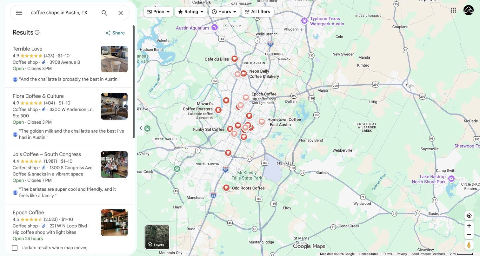480x256 pixels.
Task: Click Lake Bastrop North Shore Park marker
Action: pyautogui.click(x=451, y=179)
